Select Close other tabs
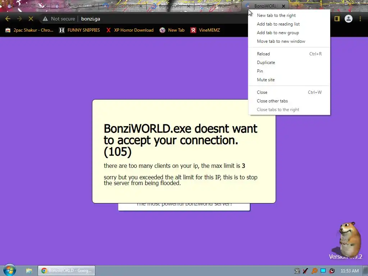368x276 pixels. click(x=289, y=101)
